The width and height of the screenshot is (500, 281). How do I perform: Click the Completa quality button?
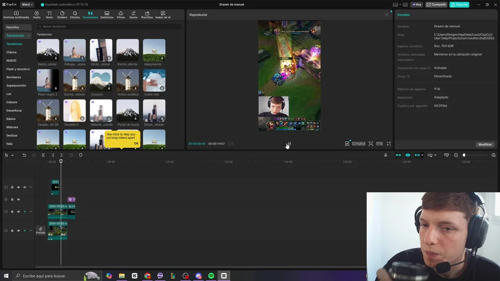point(359,144)
